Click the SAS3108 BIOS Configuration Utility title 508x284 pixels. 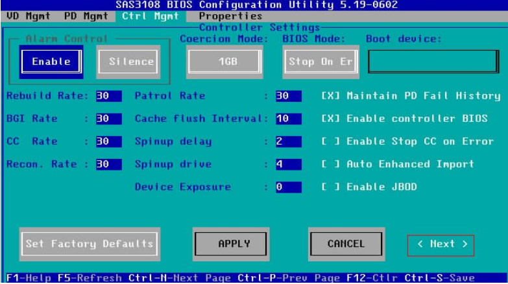(x=256, y=5)
